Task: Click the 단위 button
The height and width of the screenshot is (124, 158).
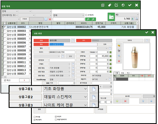Action: 105,44
